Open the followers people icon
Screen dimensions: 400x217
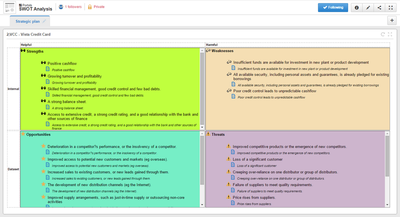[61, 7]
